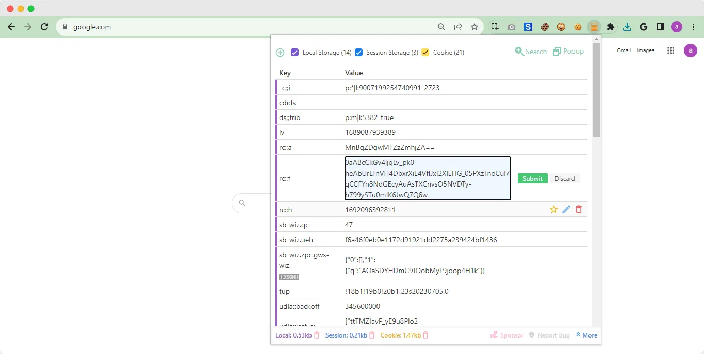
Task: Clear Local storage using its trash icon
Action: click(x=317, y=335)
